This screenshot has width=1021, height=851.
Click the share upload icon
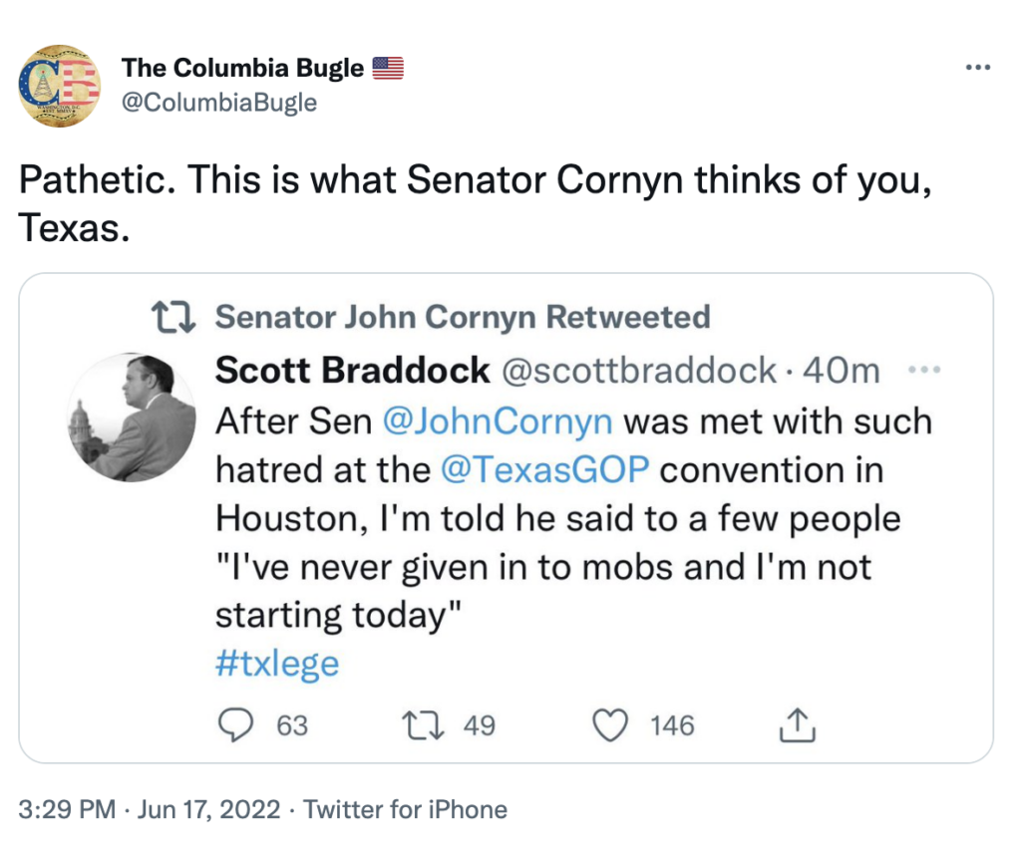(797, 726)
